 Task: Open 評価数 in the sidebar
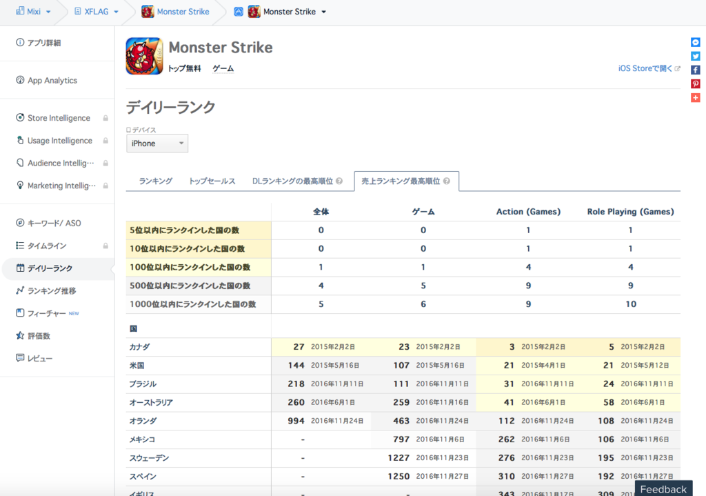[x=39, y=336]
